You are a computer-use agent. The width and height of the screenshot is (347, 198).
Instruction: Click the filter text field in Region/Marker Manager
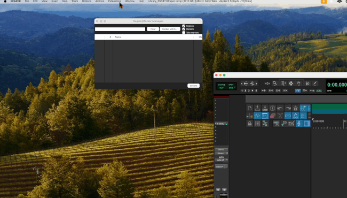click(120, 29)
